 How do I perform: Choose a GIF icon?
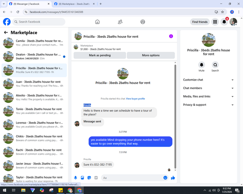[96, 178]
